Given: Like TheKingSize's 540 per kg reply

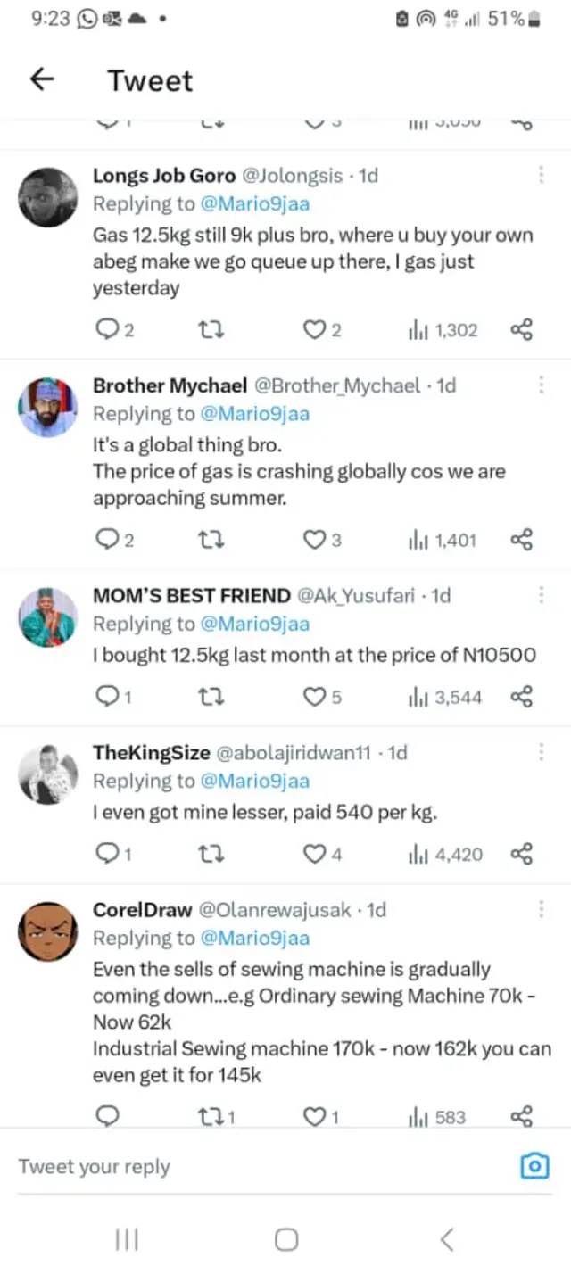Looking at the screenshot, I should (316, 854).
